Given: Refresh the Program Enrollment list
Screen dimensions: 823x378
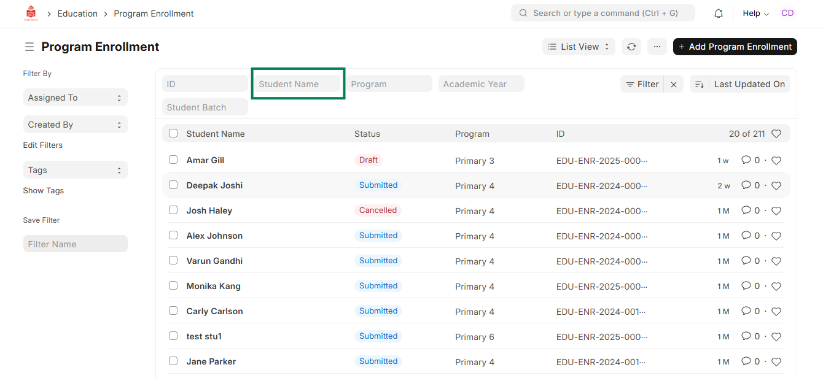Looking at the screenshot, I should (x=631, y=47).
